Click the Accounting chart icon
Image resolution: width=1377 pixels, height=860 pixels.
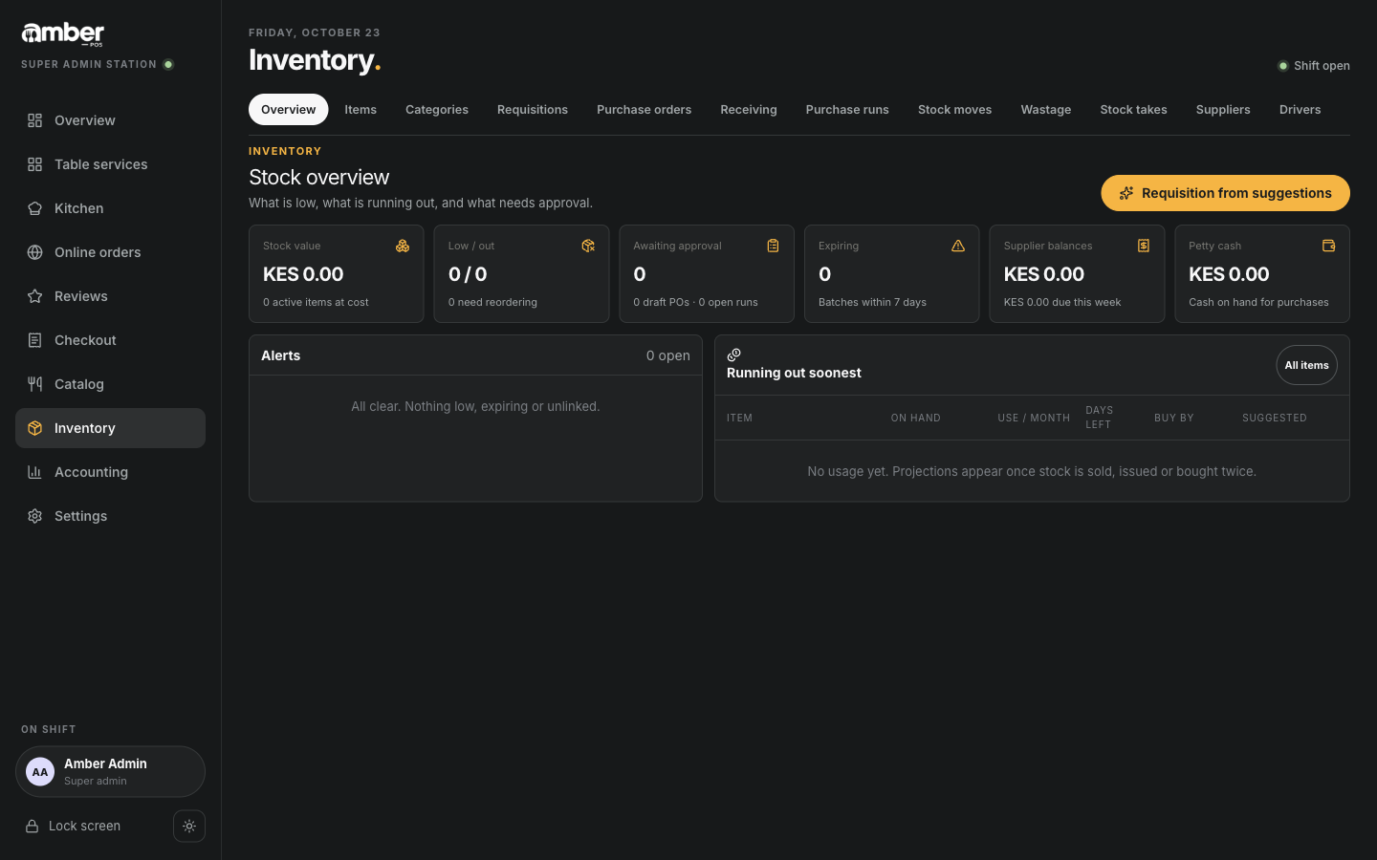point(34,472)
